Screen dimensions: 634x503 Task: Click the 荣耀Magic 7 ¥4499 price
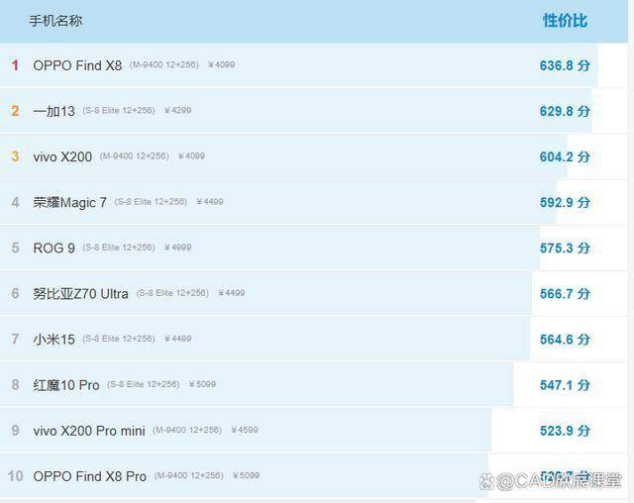[209, 202]
